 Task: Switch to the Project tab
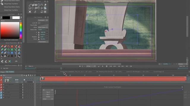pos(3,72)
